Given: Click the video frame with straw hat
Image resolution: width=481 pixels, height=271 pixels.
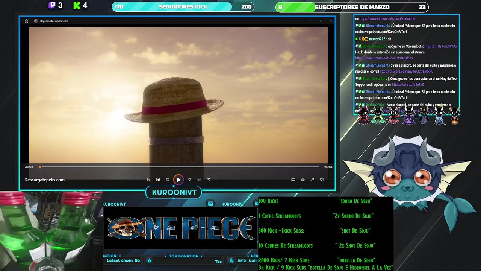Looking at the screenshot, I should pos(178,95).
